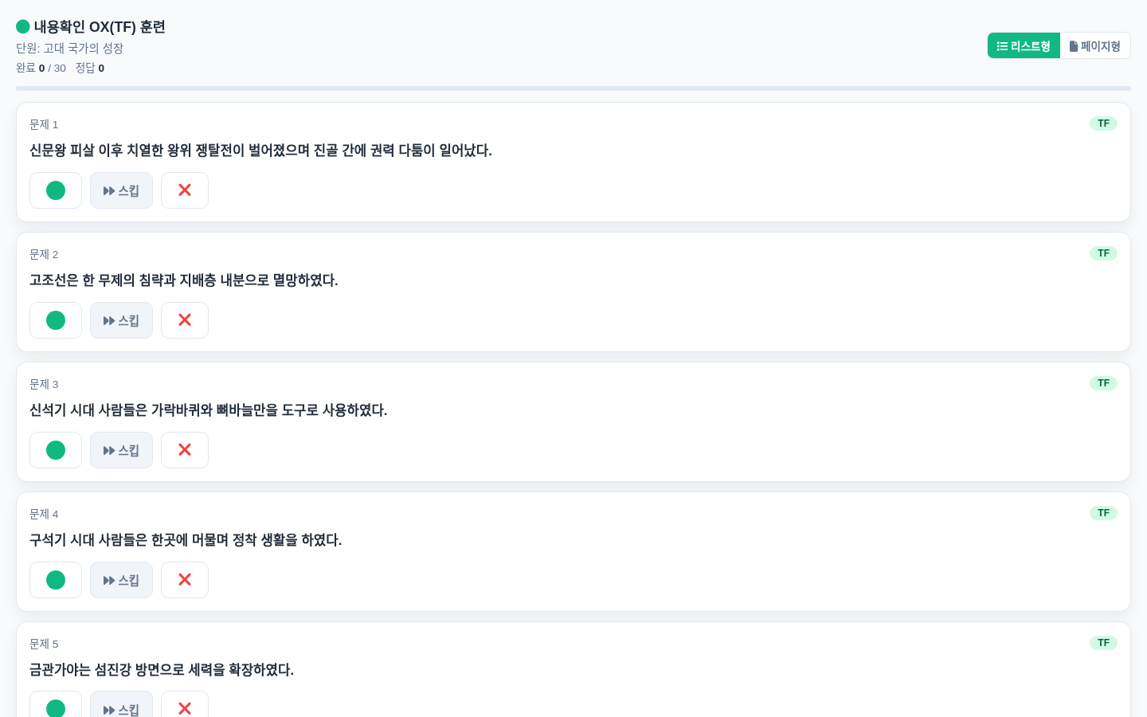Answer question 4 true using the O circle
The height and width of the screenshot is (717, 1147).
point(56,580)
